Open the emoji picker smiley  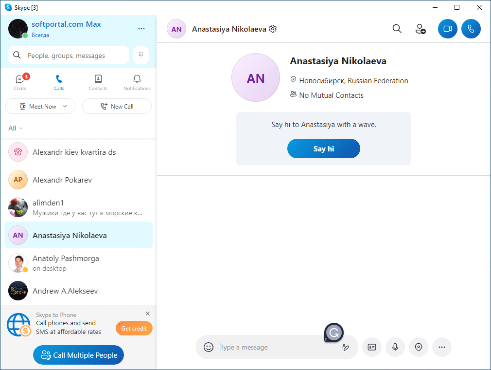209,347
